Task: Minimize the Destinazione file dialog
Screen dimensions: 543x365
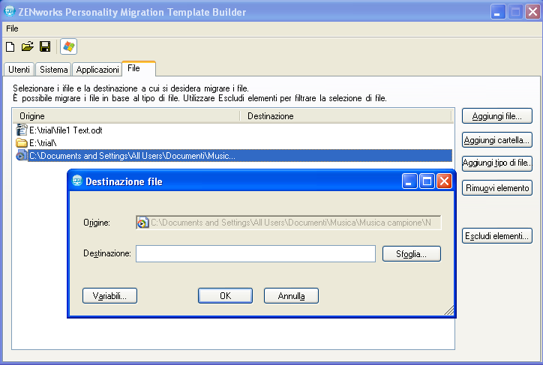Action: tap(409, 181)
